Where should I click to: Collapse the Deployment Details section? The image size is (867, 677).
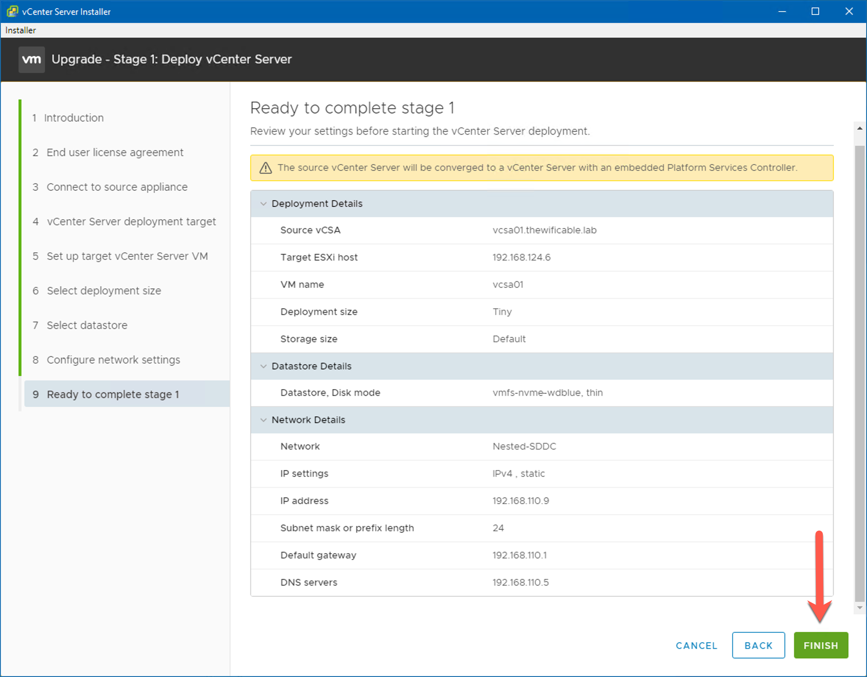point(263,203)
